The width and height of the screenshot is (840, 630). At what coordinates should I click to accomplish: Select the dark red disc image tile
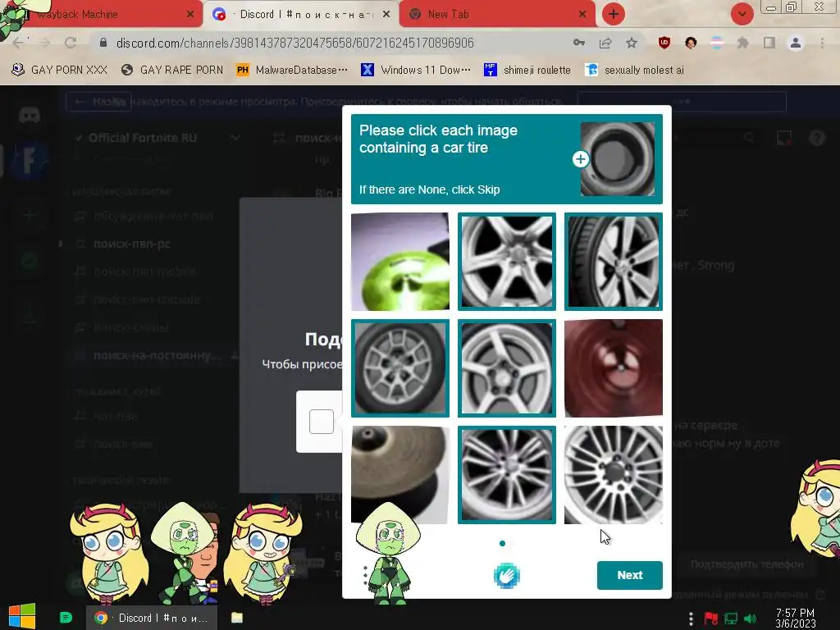tap(614, 368)
